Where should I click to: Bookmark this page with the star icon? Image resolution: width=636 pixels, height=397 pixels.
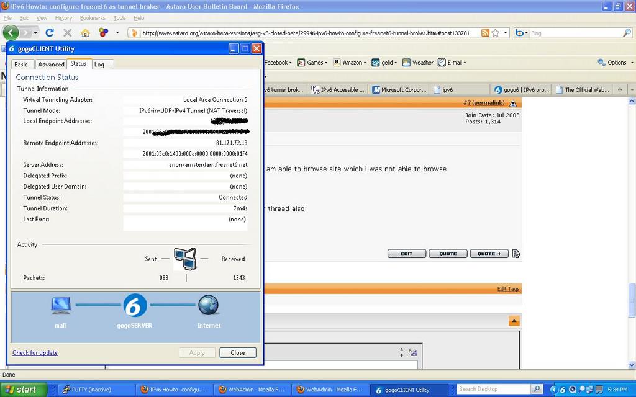pyautogui.click(x=495, y=33)
